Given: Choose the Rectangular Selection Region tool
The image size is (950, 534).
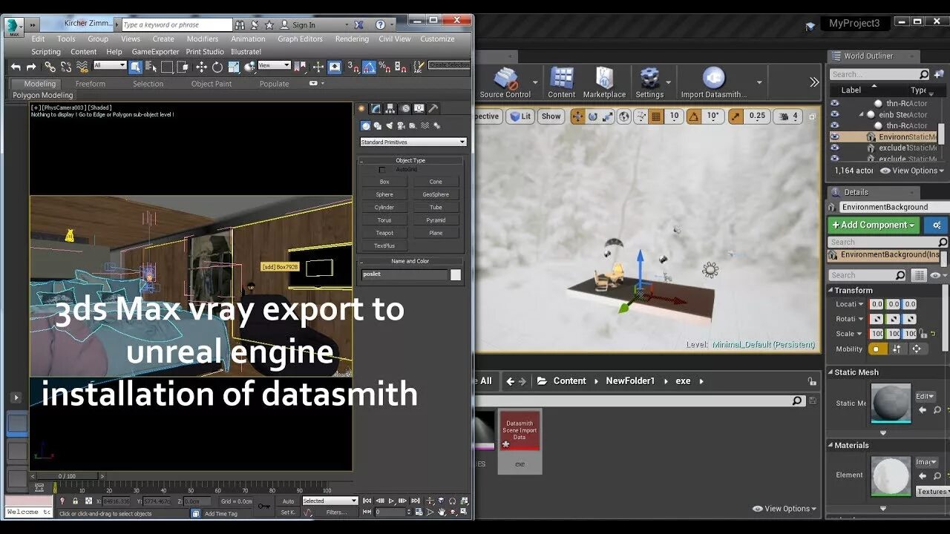Looking at the screenshot, I should [167, 67].
